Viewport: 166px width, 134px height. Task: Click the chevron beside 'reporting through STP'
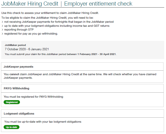pyautogui.click(x=2, y=30)
